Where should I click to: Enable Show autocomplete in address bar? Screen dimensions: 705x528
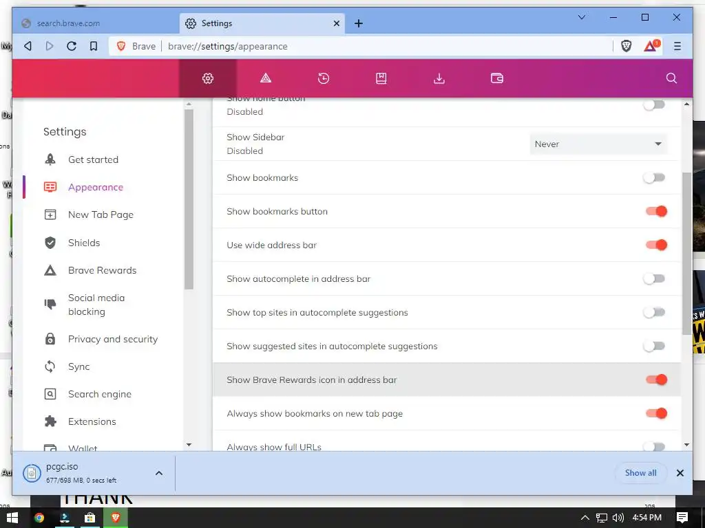(654, 279)
